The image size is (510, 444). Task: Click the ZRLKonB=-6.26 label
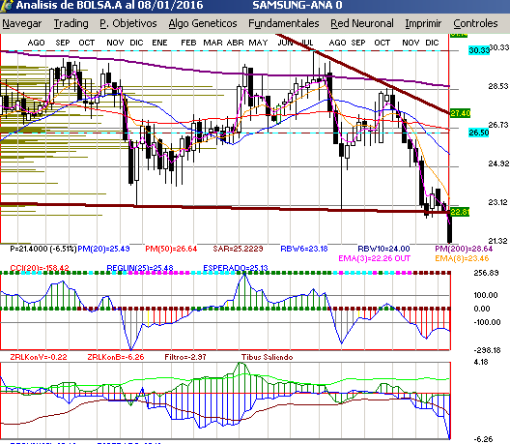pos(116,357)
